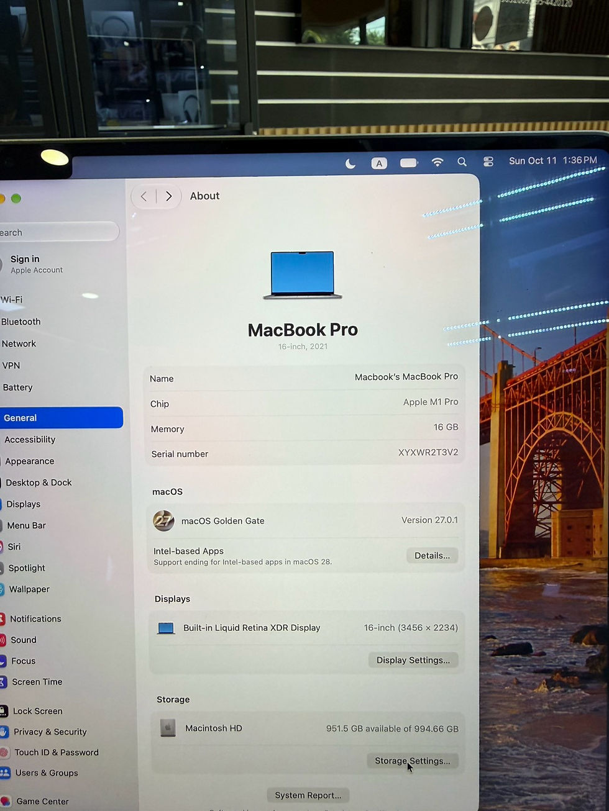Viewport: 609px width, 811px height.
Task: Open Spotlight settings in sidebar
Action: click(x=26, y=568)
